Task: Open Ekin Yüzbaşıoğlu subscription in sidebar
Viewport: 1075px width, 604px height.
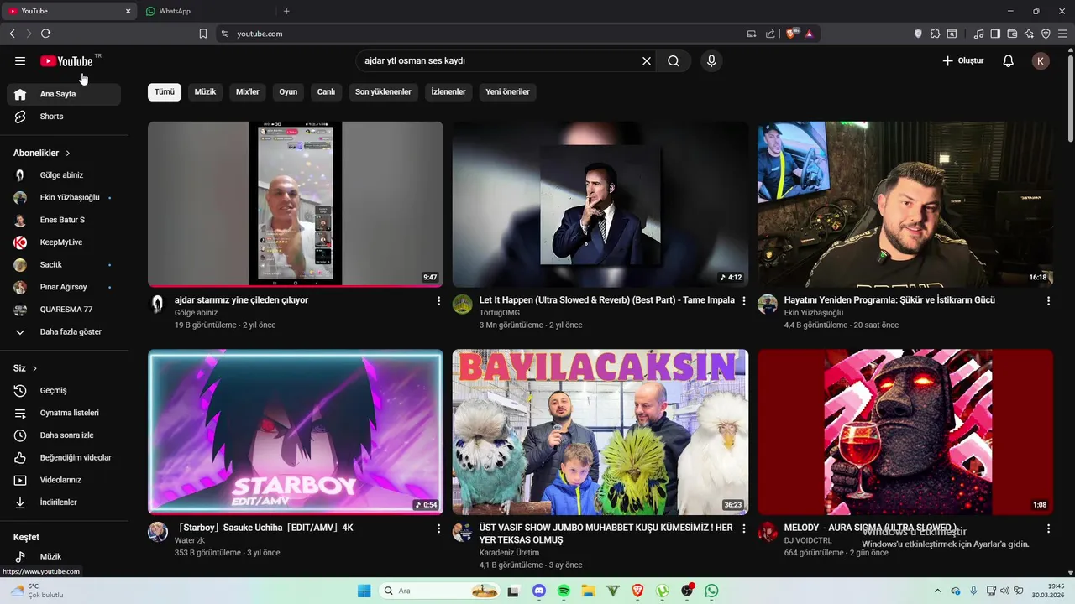Action: (64, 197)
